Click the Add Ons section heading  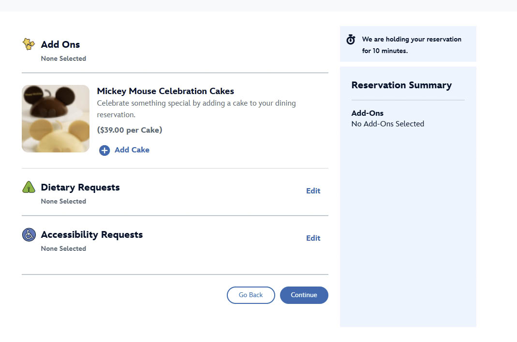pos(60,44)
